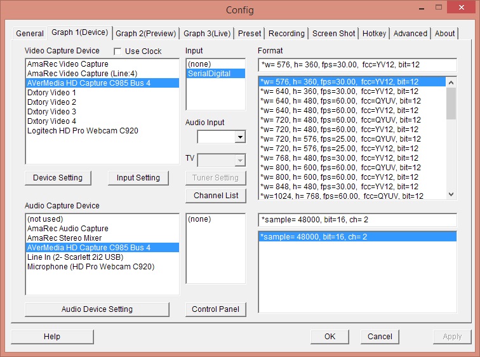This screenshot has height=357, width=480.
Task: Click the Device Setting button
Action: coord(58,178)
